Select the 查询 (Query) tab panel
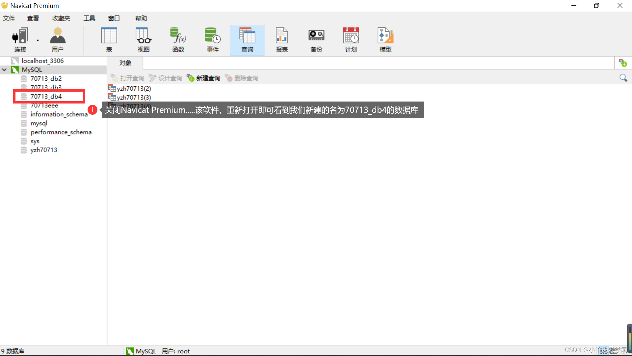 coord(247,40)
